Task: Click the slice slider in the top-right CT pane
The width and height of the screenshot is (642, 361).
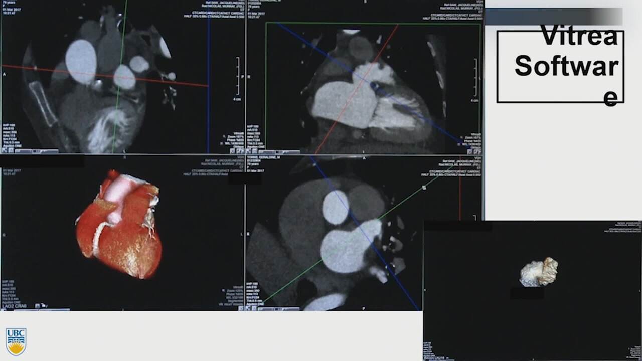Action: click(279, 151)
